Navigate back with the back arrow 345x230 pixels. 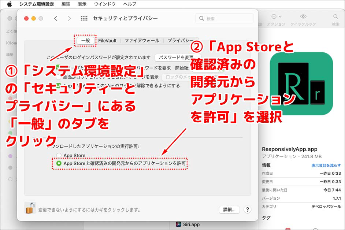pyautogui.click(x=56, y=18)
